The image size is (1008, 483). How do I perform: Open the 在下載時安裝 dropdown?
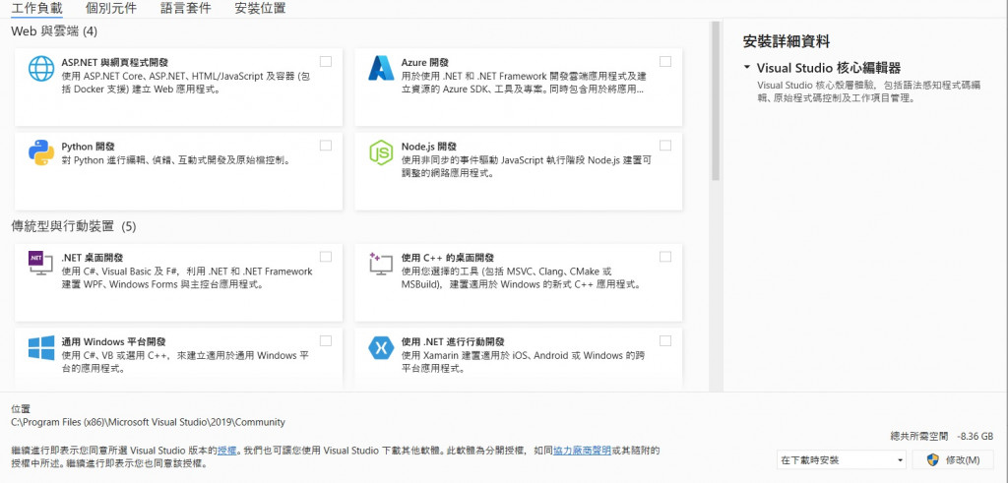coord(843,459)
